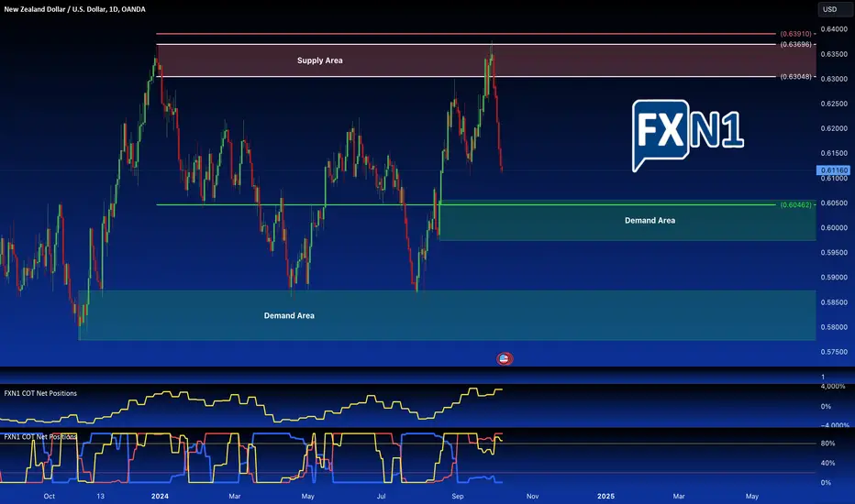Click the May 2025 time axis label

752,497
